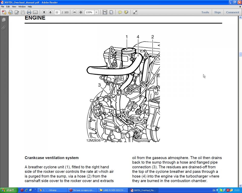Click the Print file icon
242x193 pixels.
click(29, 12)
